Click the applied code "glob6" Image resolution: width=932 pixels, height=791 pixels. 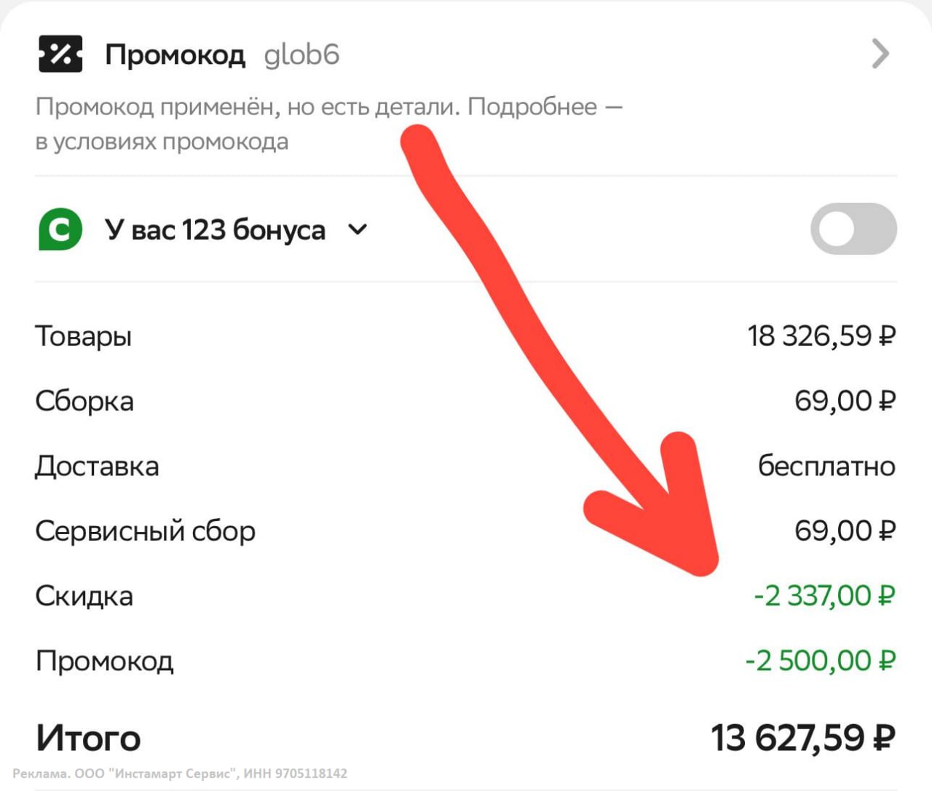(x=301, y=55)
